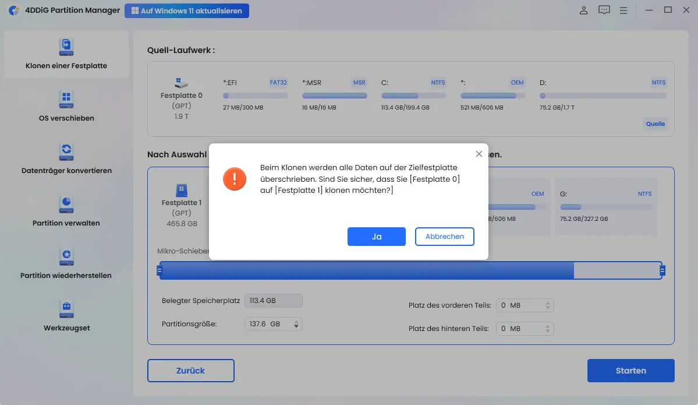Click the toolbox icon in sidebar

click(x=66, y=309)
